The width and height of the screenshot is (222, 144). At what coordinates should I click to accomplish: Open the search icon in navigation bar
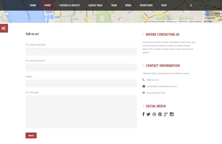point(191,5)
